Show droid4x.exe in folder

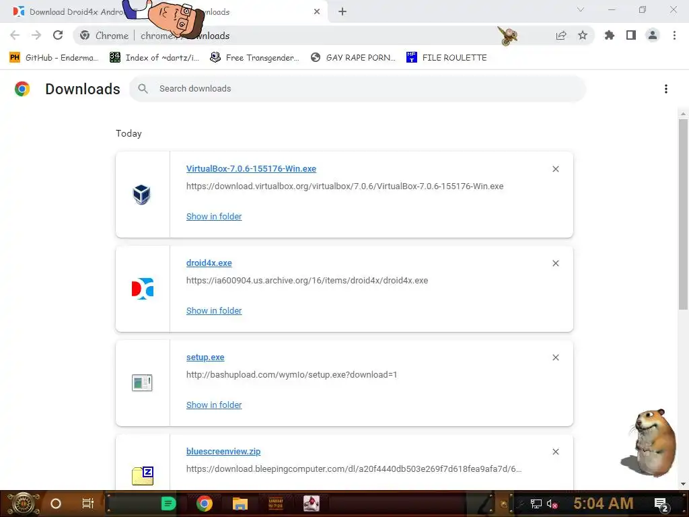coord(213,311)
